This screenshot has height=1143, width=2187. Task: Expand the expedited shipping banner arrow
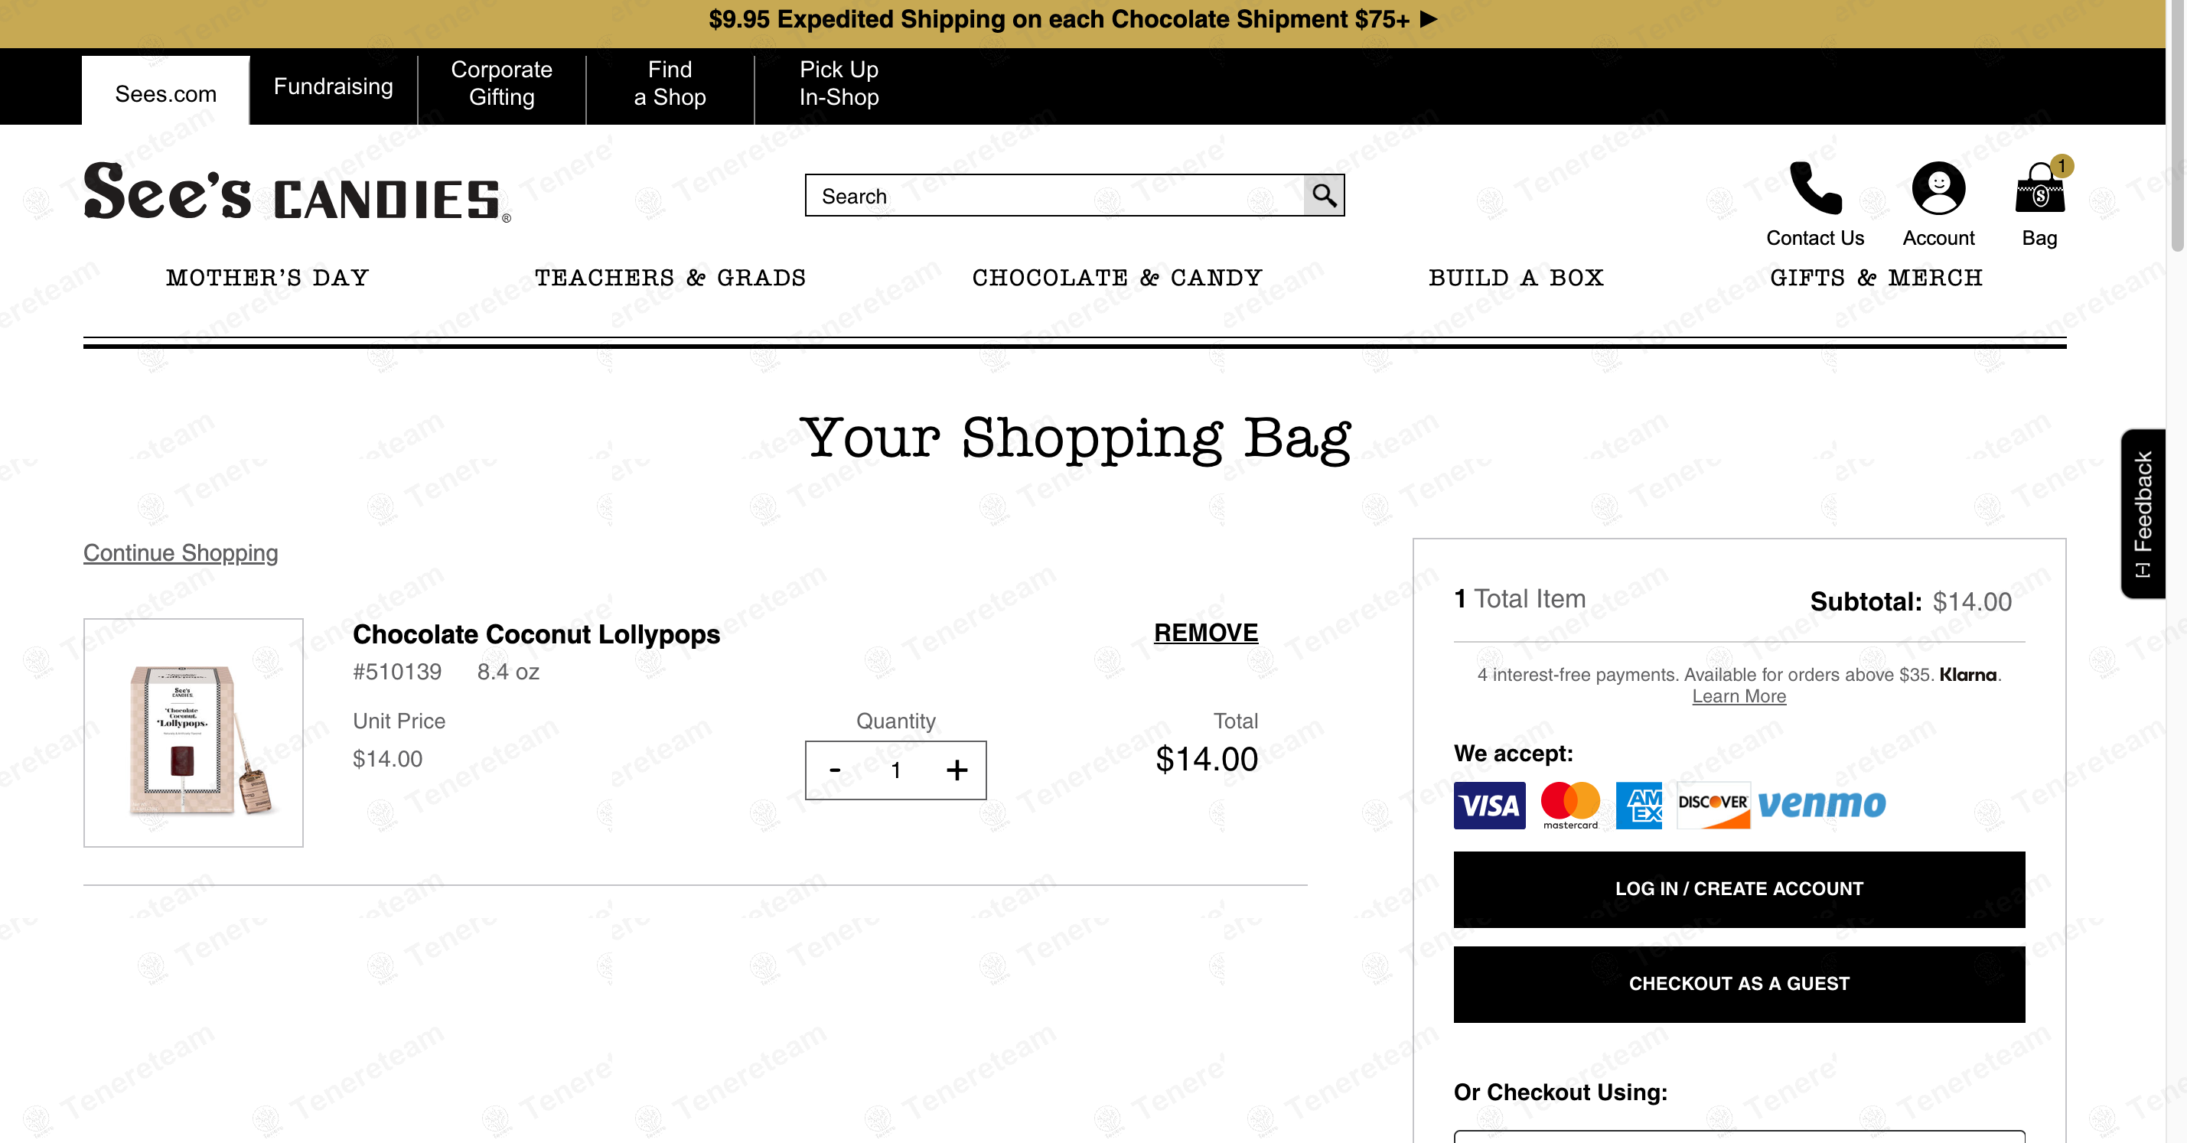point(1429,20)
